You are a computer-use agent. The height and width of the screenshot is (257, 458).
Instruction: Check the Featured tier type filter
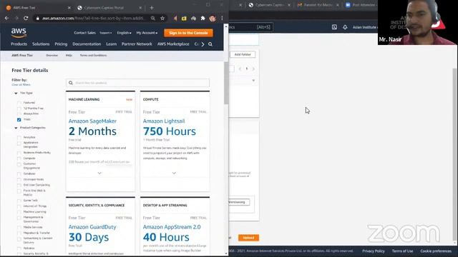coord(19,103)
